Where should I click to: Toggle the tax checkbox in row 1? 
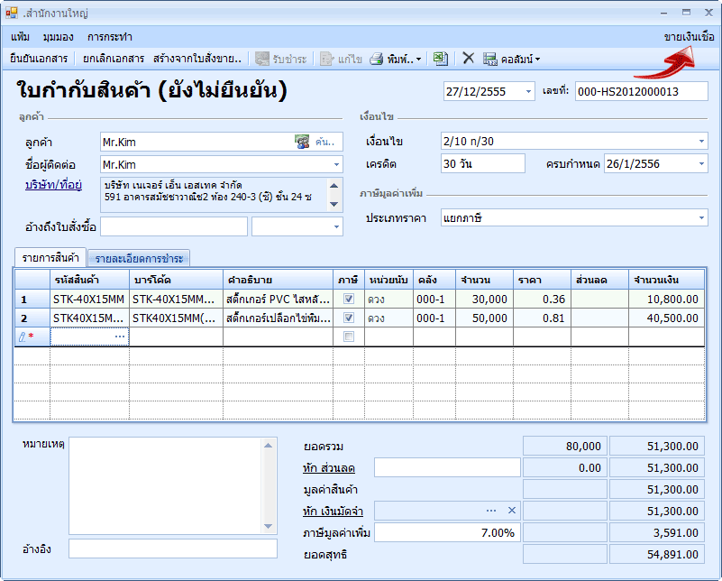point(348,300)
